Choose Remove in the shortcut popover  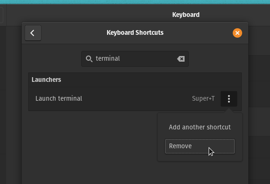pos(200,146)
